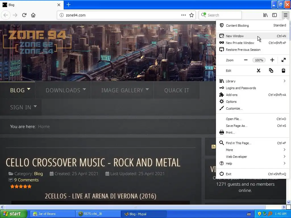Open the QUACK IT page
This screenshot has width=291, height=218.
click(x=176, y=90)
